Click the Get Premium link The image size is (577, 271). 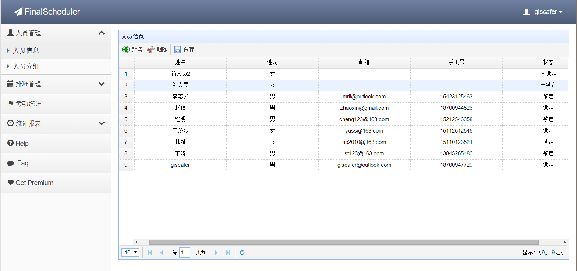34,183
